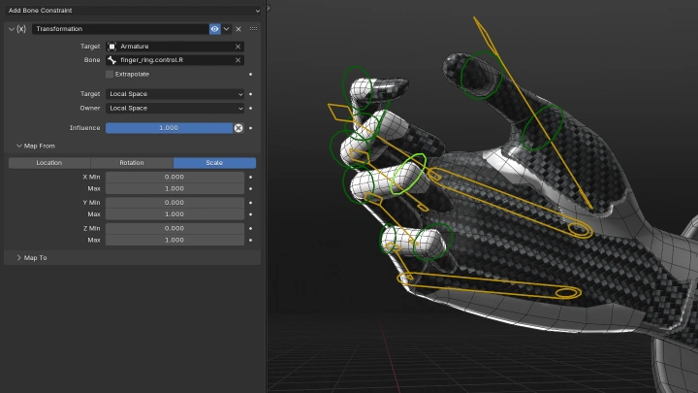Edit the Z Max value field
The image size is (698, 393).
tap(174, 241)
